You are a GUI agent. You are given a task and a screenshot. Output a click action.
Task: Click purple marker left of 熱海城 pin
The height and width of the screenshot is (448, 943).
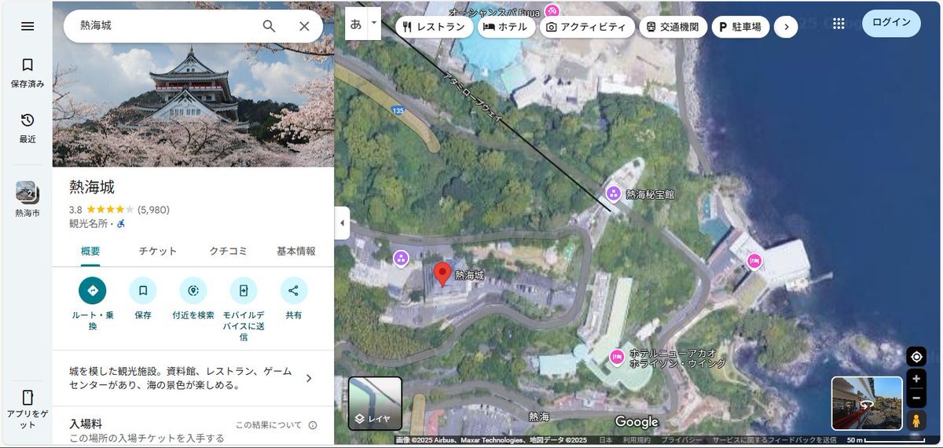[x=401, y=258]
